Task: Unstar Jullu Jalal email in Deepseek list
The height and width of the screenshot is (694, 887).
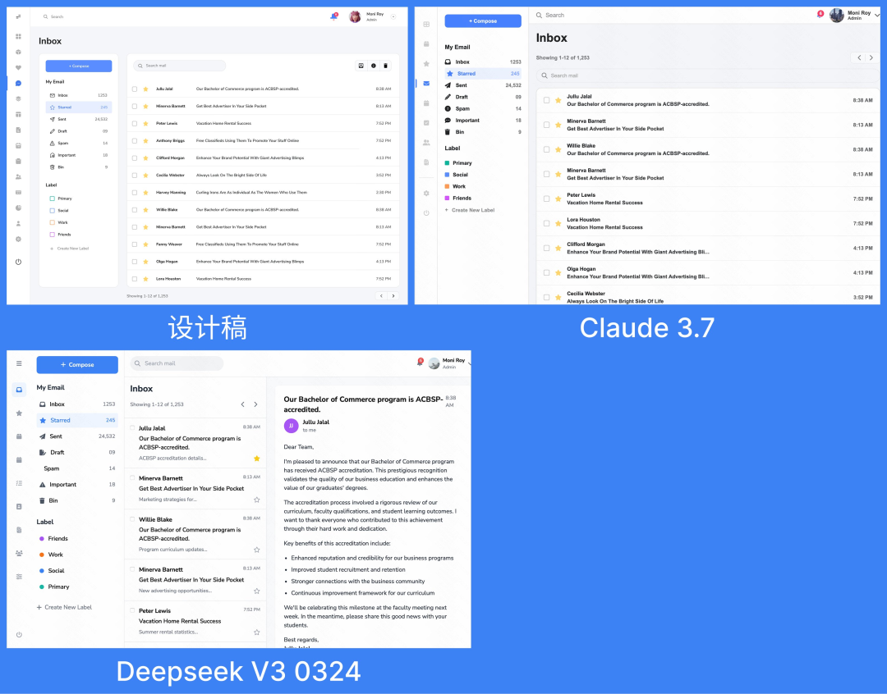Action: click(x=257, y=459)
